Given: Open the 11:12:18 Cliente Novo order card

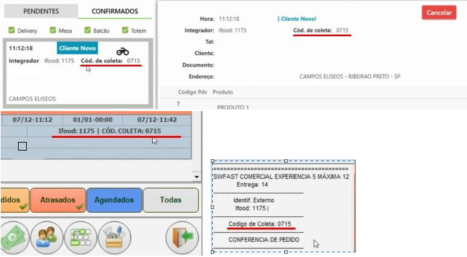Looking at the screenshot, I should click(78, 73).
